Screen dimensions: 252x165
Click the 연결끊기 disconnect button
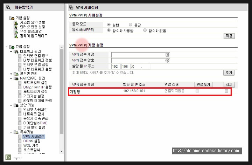pos(203,84)
